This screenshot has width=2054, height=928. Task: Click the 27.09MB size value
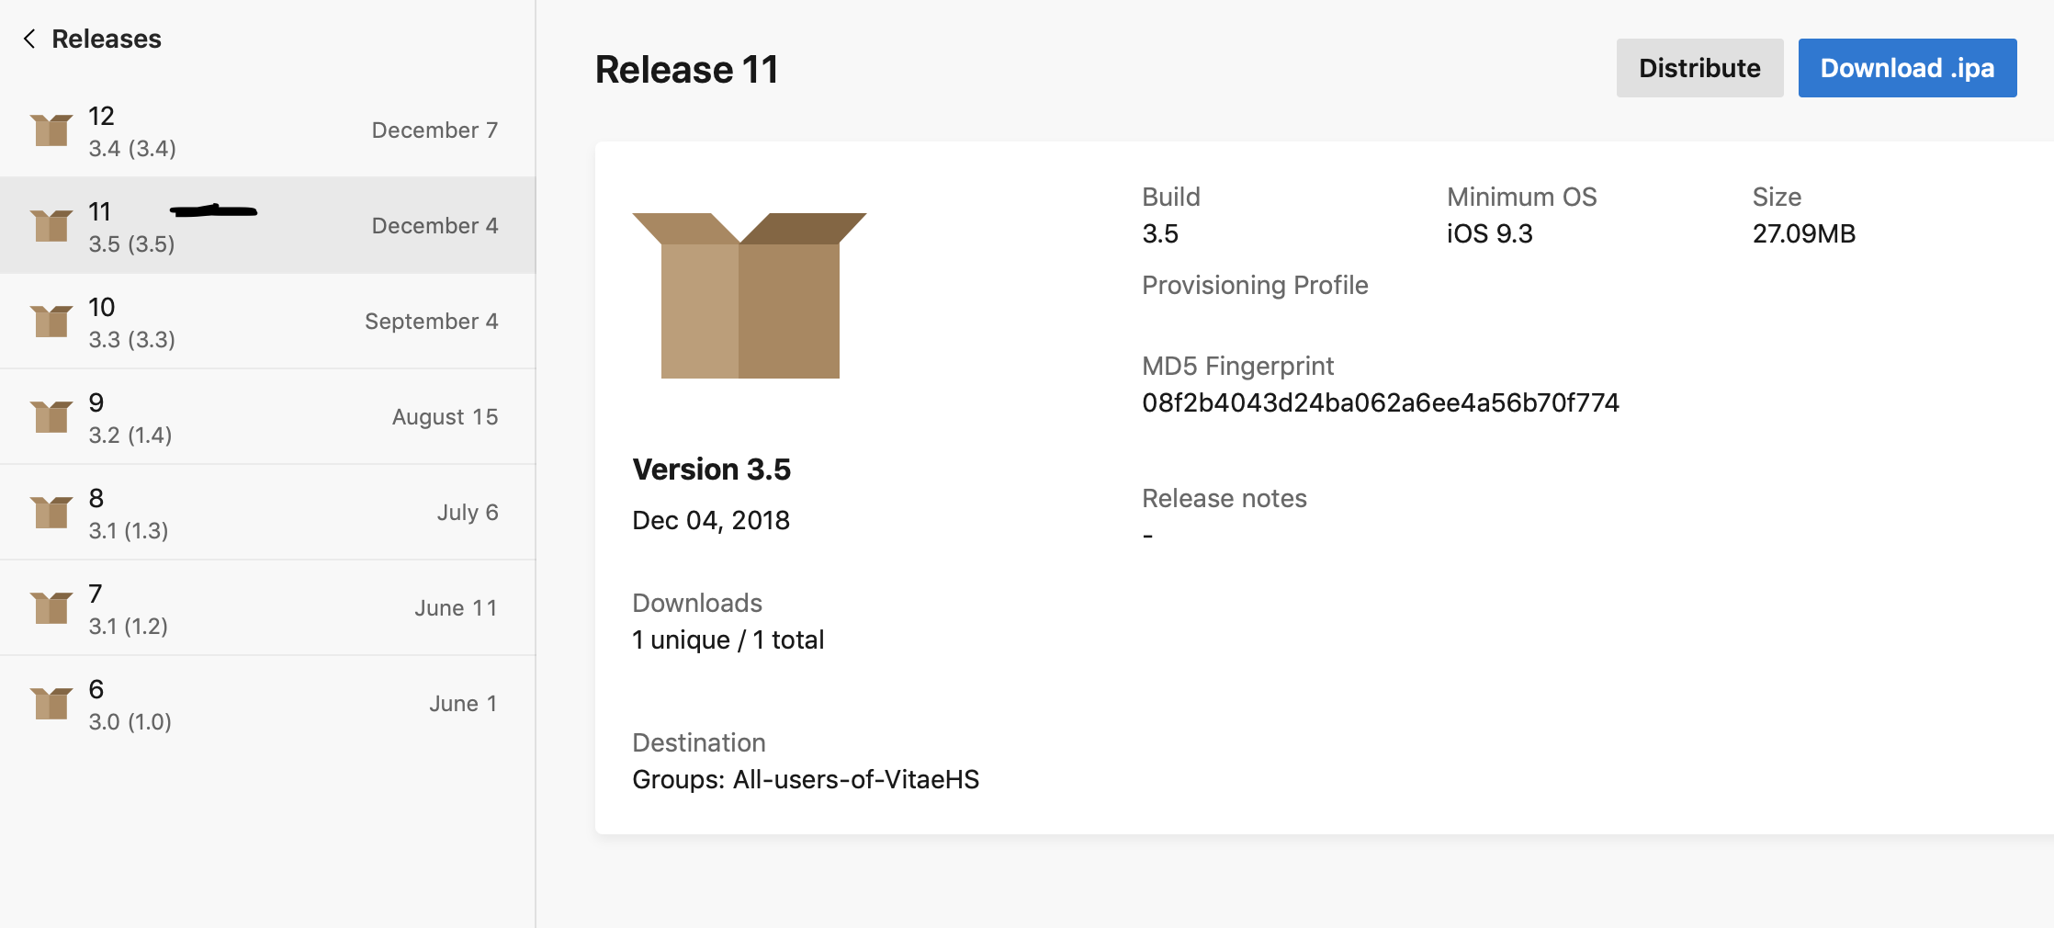point(1804,233)
